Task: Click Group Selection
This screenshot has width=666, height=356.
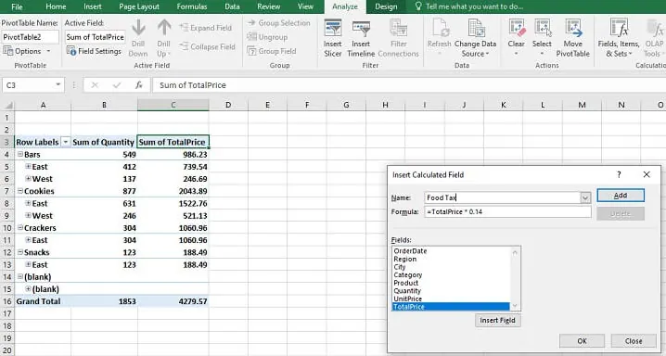Action: coord(278,23)
